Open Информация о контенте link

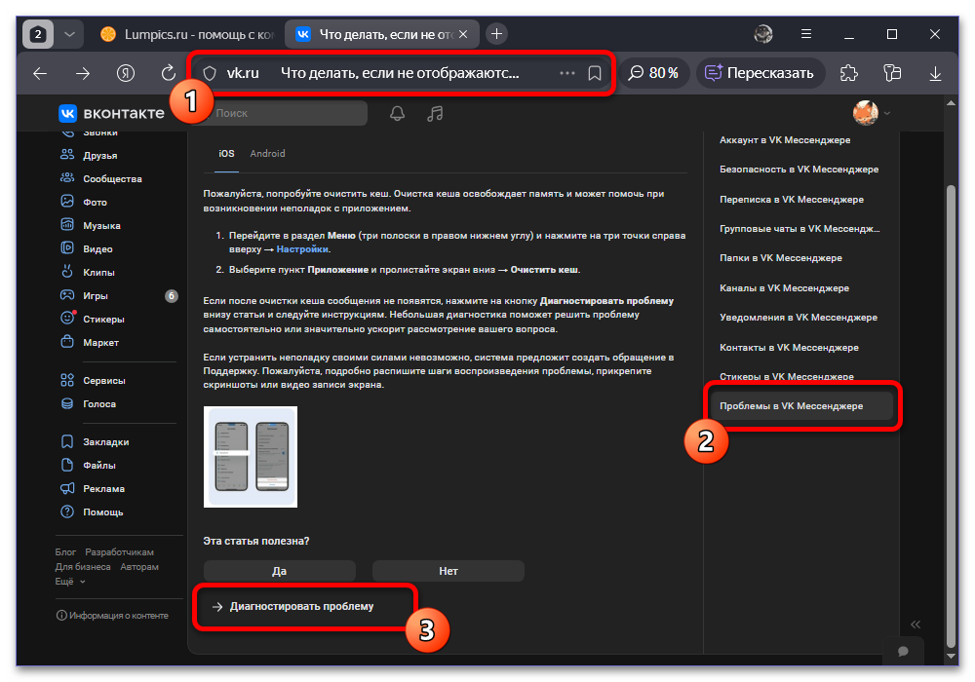[x=112, y=616]
